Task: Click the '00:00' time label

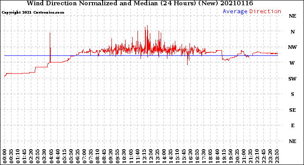Action: click(5, 156)
